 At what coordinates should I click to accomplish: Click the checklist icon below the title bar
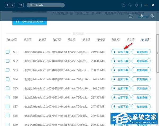[130, 16]
